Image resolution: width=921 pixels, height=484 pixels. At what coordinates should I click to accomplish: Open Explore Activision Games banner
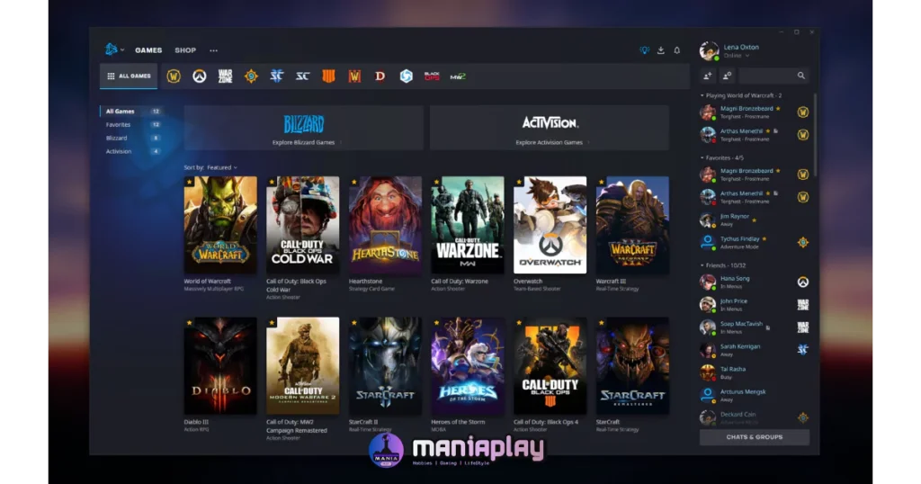550,128
